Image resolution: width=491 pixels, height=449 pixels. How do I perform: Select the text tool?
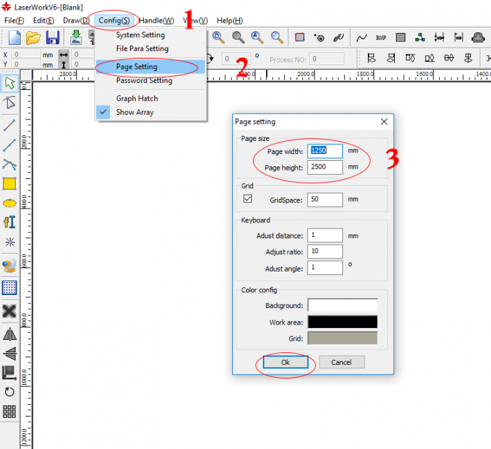pos(10,222)
